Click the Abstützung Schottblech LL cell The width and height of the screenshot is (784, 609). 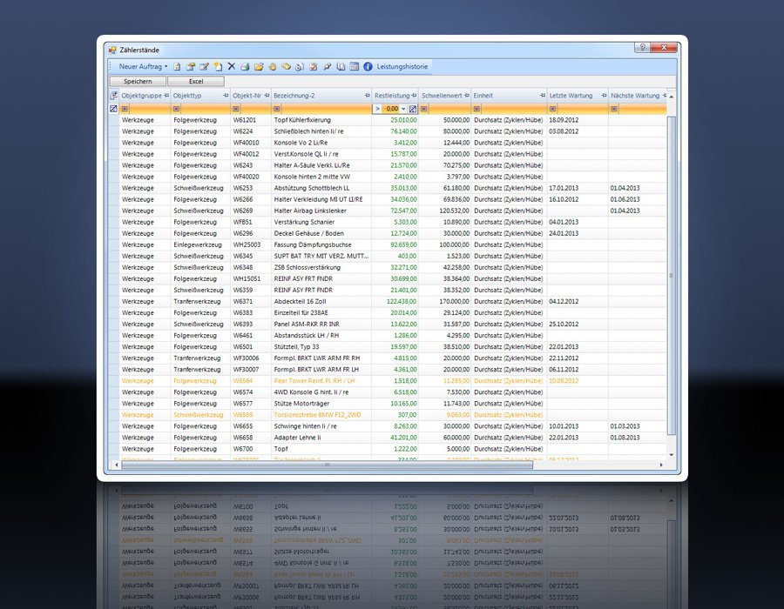coord(321,188)
